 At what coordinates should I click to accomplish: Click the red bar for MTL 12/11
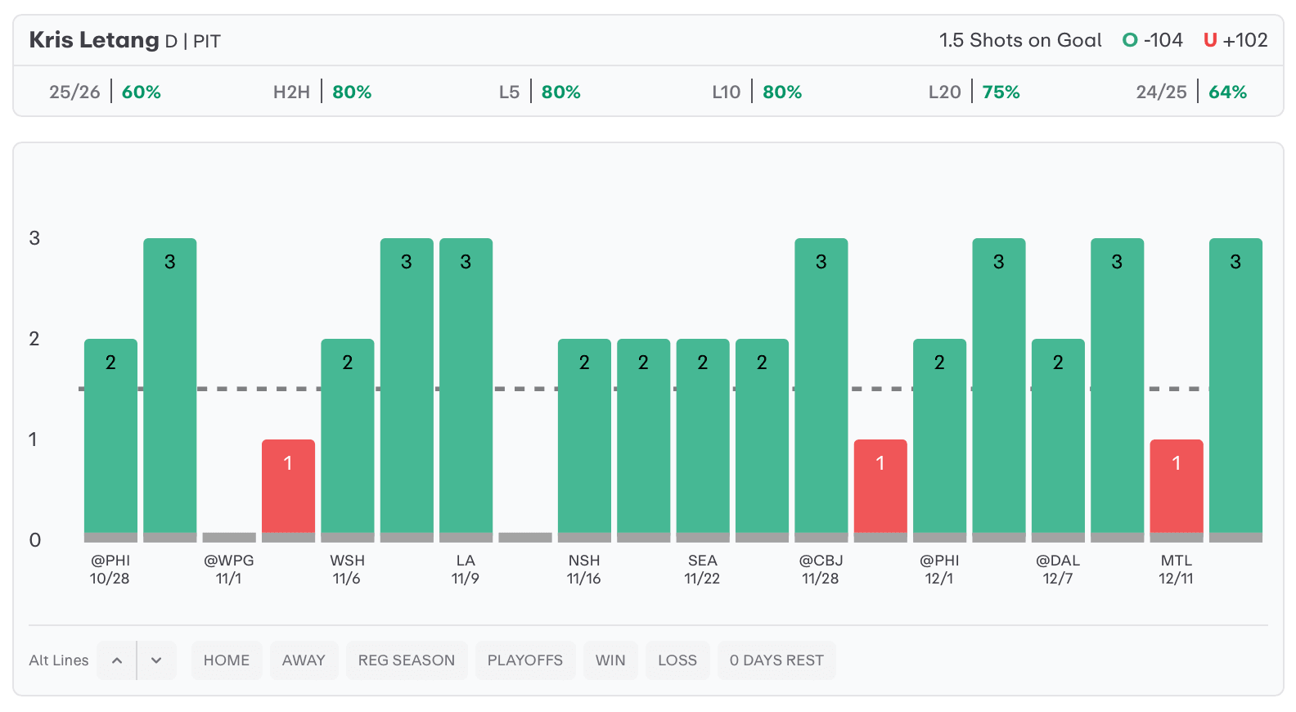pos(1176,487)
